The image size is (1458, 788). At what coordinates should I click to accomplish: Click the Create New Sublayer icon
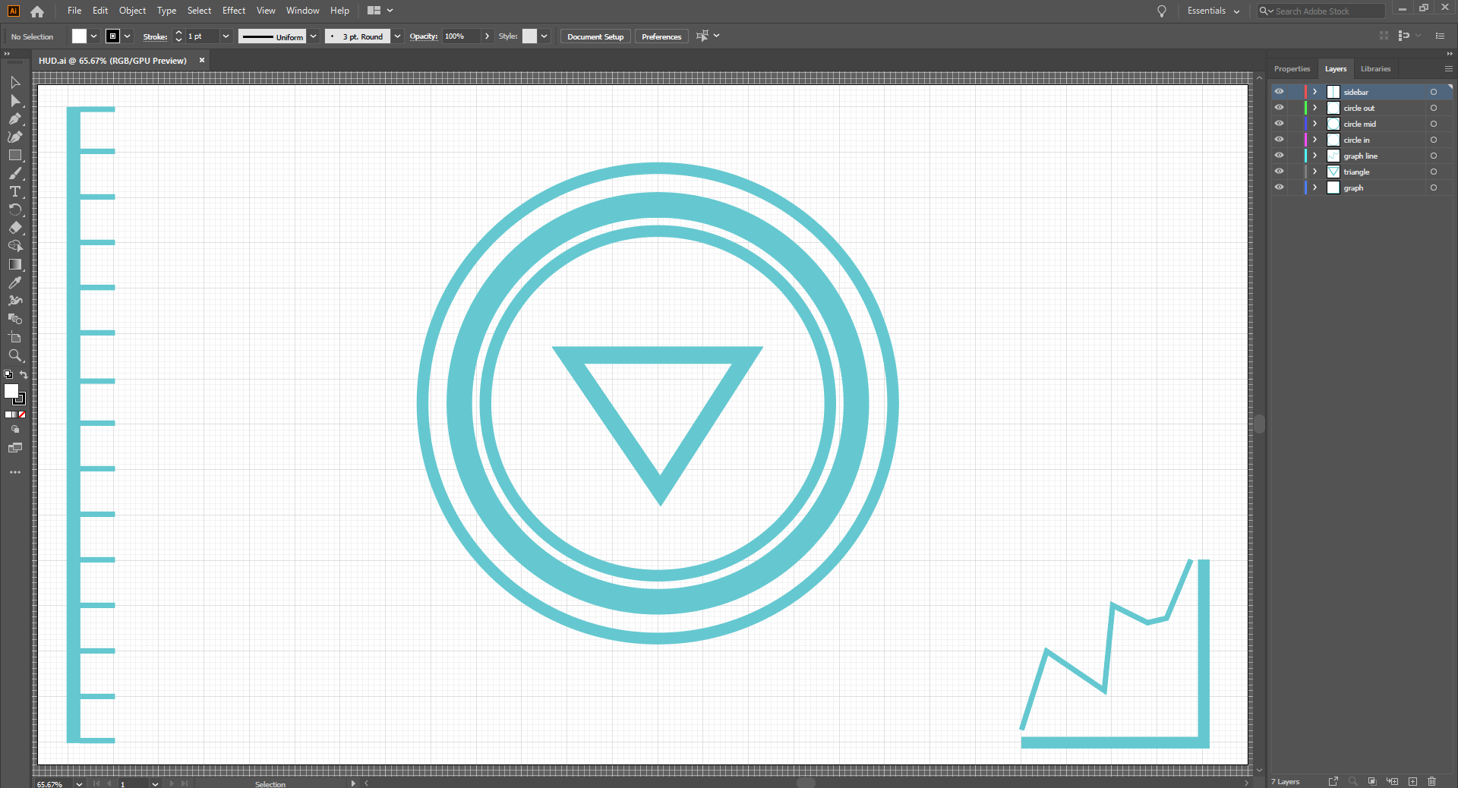pyautogui.click(x=1393, y=781)
